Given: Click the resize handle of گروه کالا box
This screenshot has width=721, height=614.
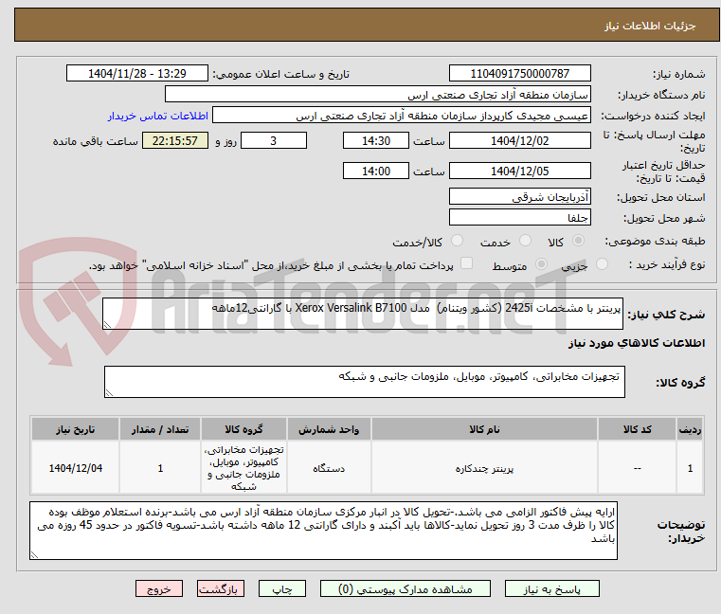Looking at the screenshot, I should click(x=109, y=393).
